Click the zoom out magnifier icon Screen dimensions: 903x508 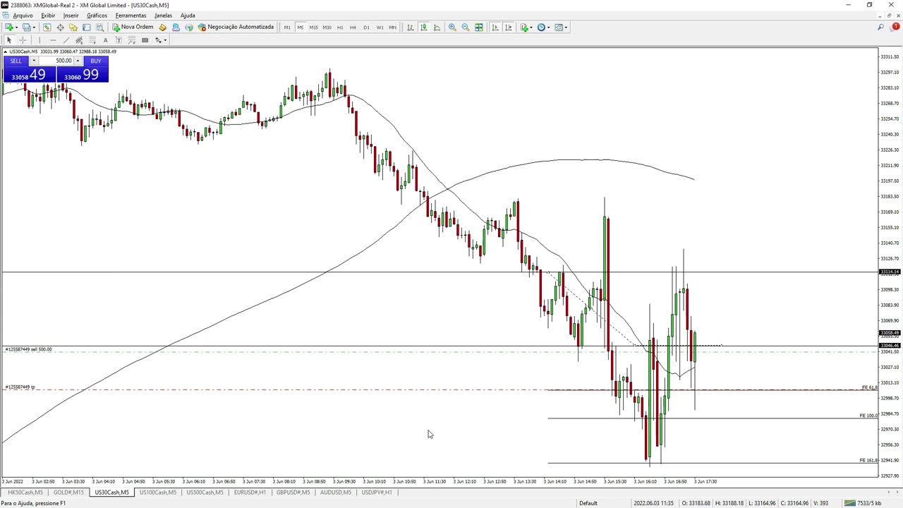click(466, 28)
